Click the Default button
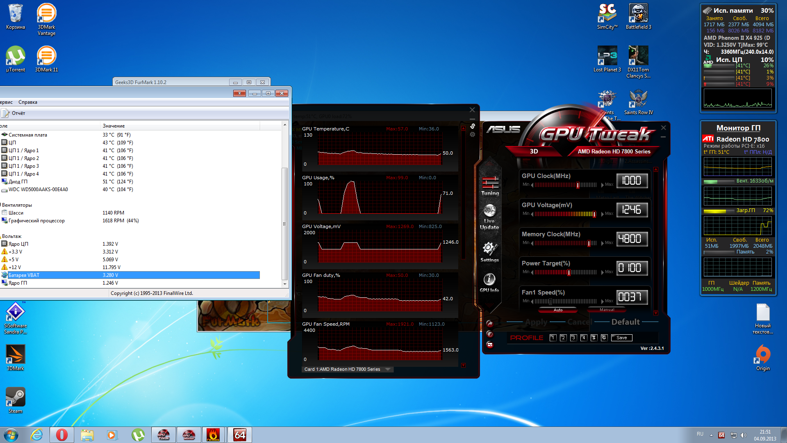The width and height of the screenshot is (787, 443). [625, 322]
